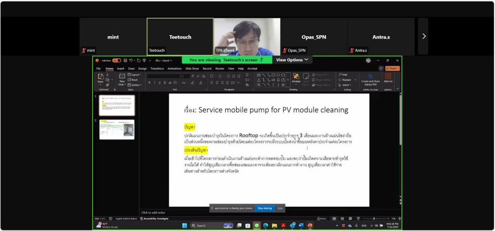
Task: Open the Transitions ribbon tab
Action: click(157, 68)
